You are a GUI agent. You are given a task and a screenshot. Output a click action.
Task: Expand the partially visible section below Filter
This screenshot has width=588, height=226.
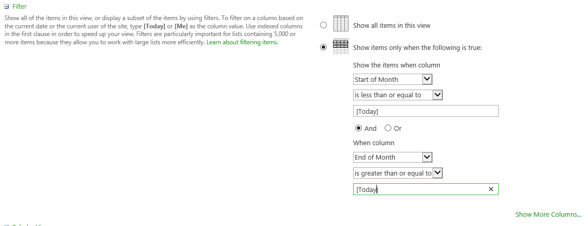7,225
